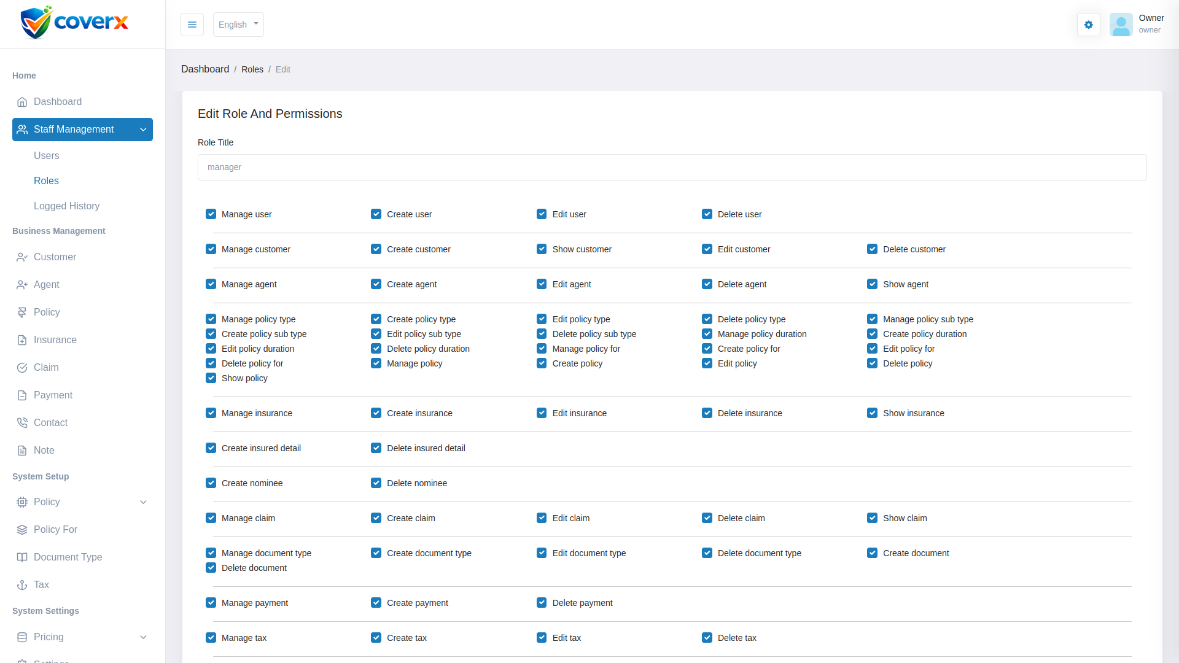Toggle the Show customer checkbox
The width and height of the screenshot is (1179, 663).
coord(542,249)
